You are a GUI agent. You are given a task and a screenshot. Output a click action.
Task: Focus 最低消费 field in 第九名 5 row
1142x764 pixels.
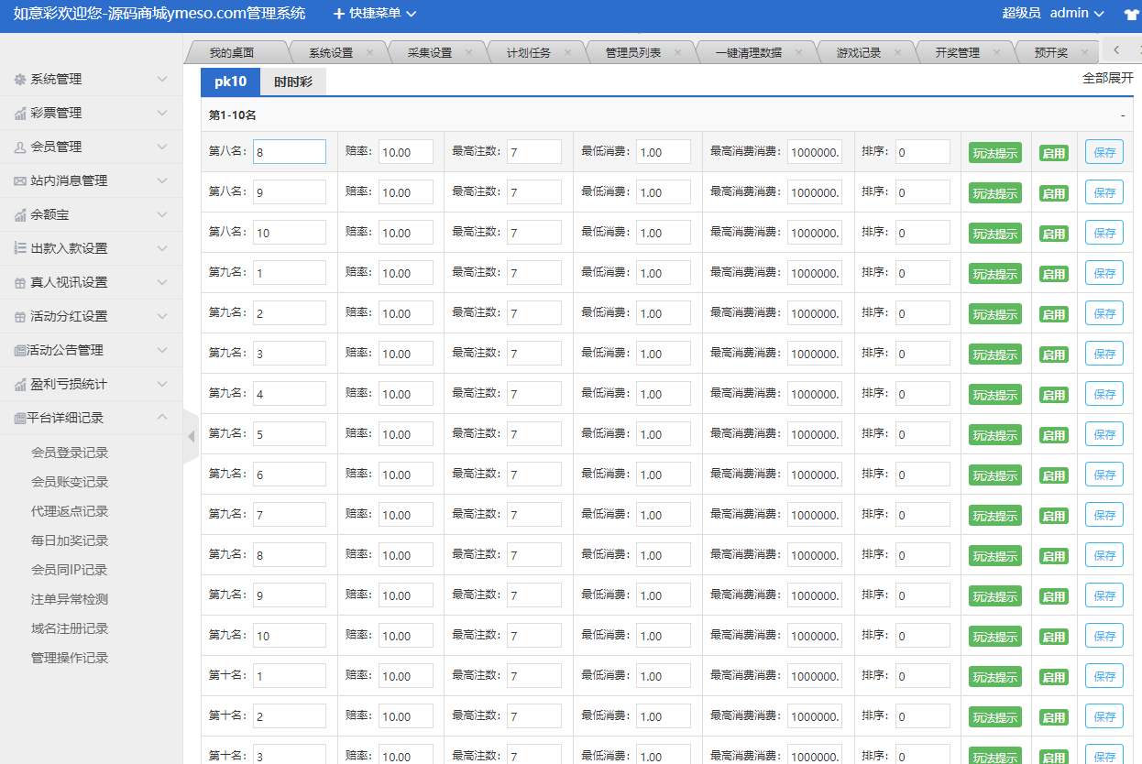(x=664, y=434)
